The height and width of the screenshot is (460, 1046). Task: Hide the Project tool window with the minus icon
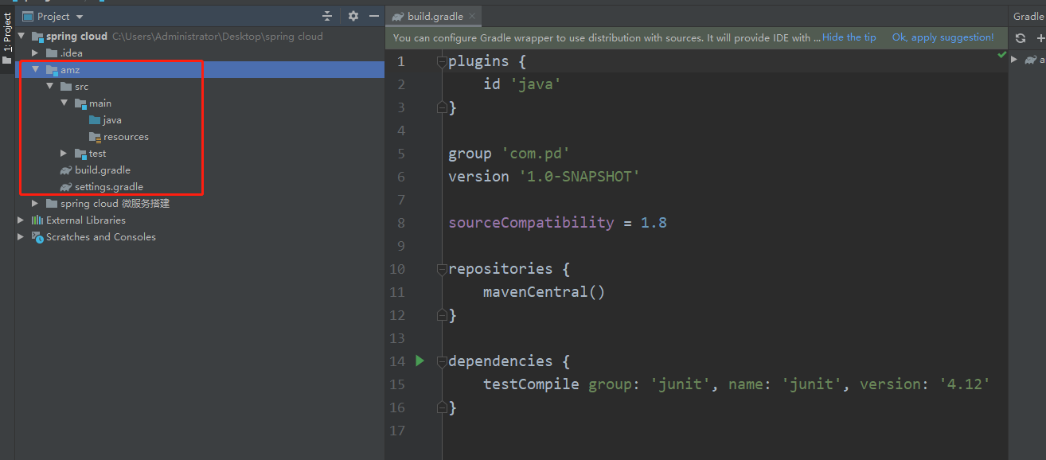pos(374,16)
